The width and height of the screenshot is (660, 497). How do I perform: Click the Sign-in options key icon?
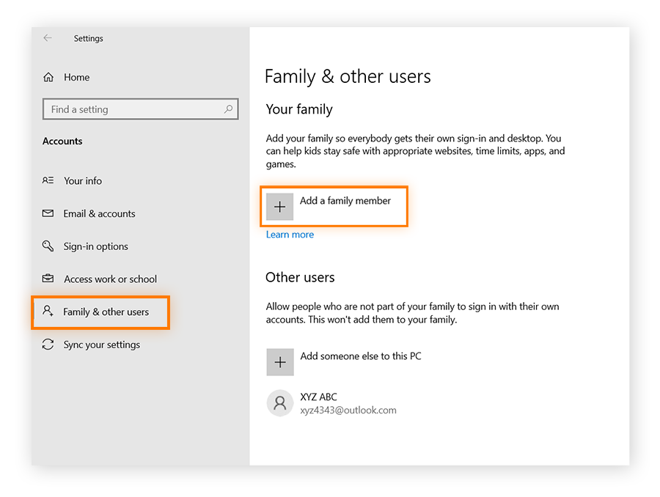(48, 246)
